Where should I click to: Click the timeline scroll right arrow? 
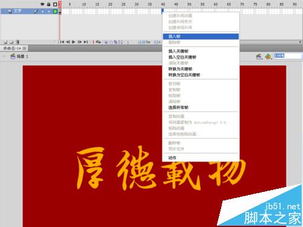pyautogui.click(x=301, y=42)
